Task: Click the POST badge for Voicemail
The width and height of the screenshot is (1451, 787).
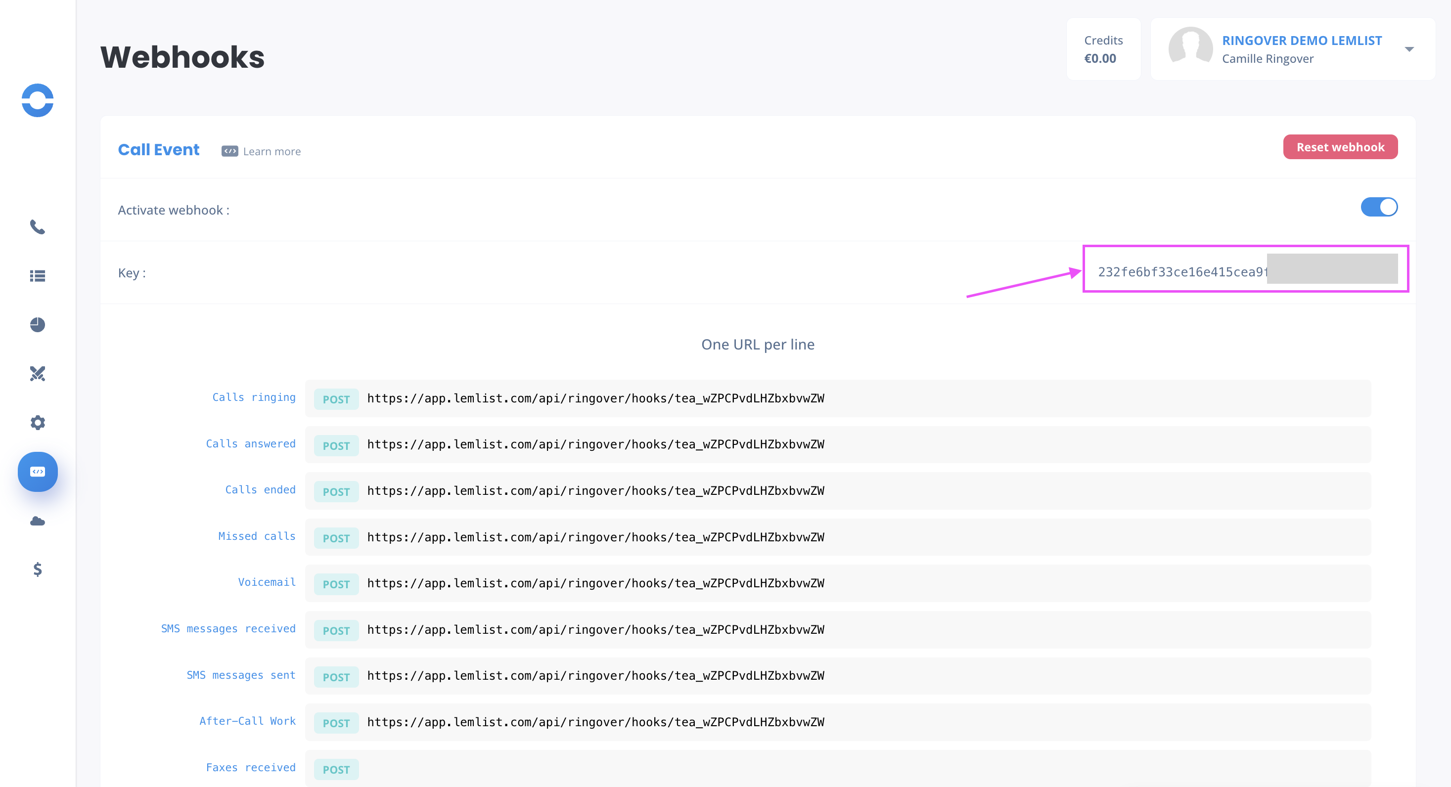Action: 336,584
